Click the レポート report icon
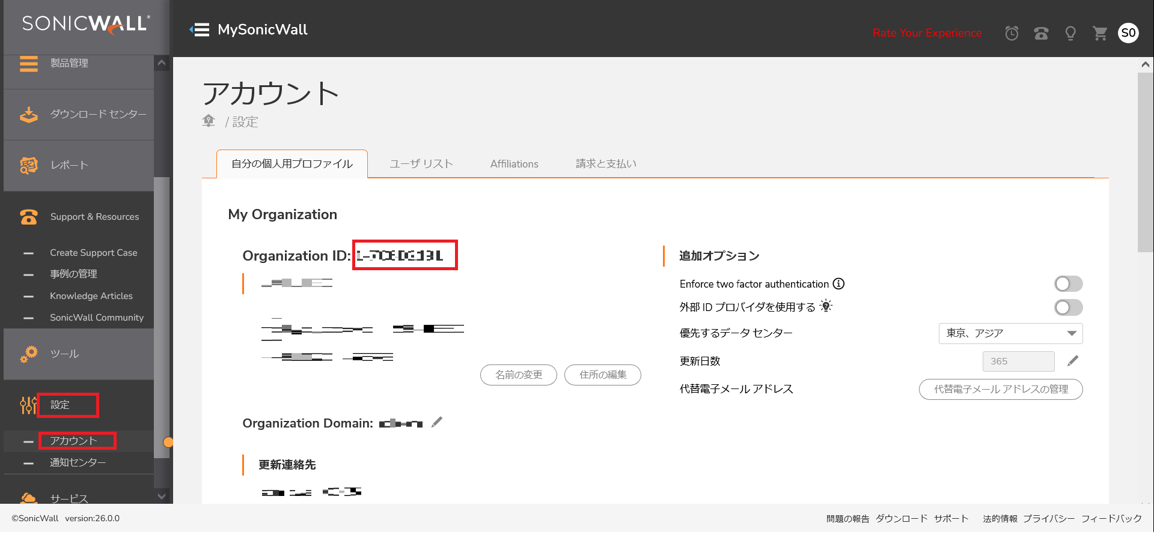The height and width of the screenshot is (535, 1154). [x=28, y=165]
